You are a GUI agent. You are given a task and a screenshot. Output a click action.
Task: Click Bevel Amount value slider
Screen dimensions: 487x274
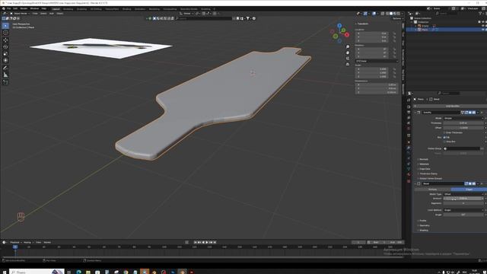click(463, 199)
